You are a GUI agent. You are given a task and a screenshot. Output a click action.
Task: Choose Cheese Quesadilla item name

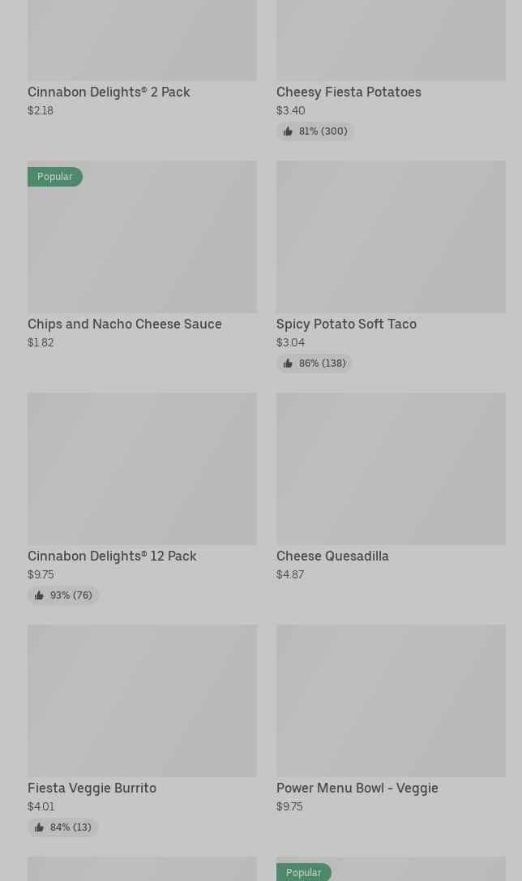332,556
